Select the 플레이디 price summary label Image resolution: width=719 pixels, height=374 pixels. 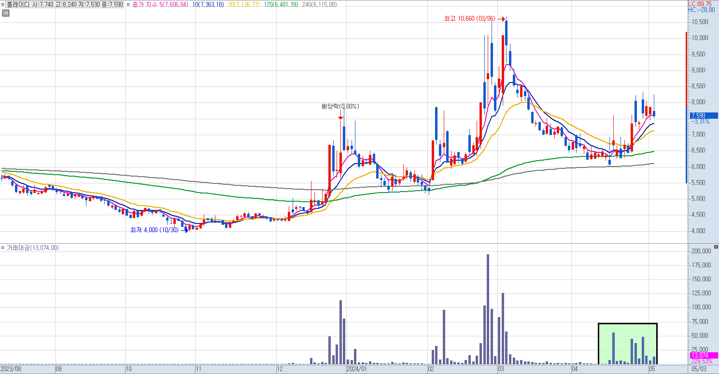tap(65, 4)
